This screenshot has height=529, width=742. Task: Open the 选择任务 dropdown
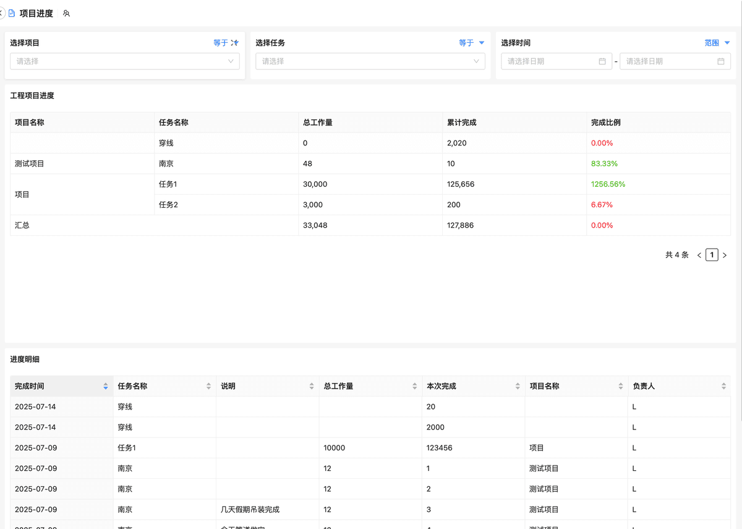tap(370, 61)
